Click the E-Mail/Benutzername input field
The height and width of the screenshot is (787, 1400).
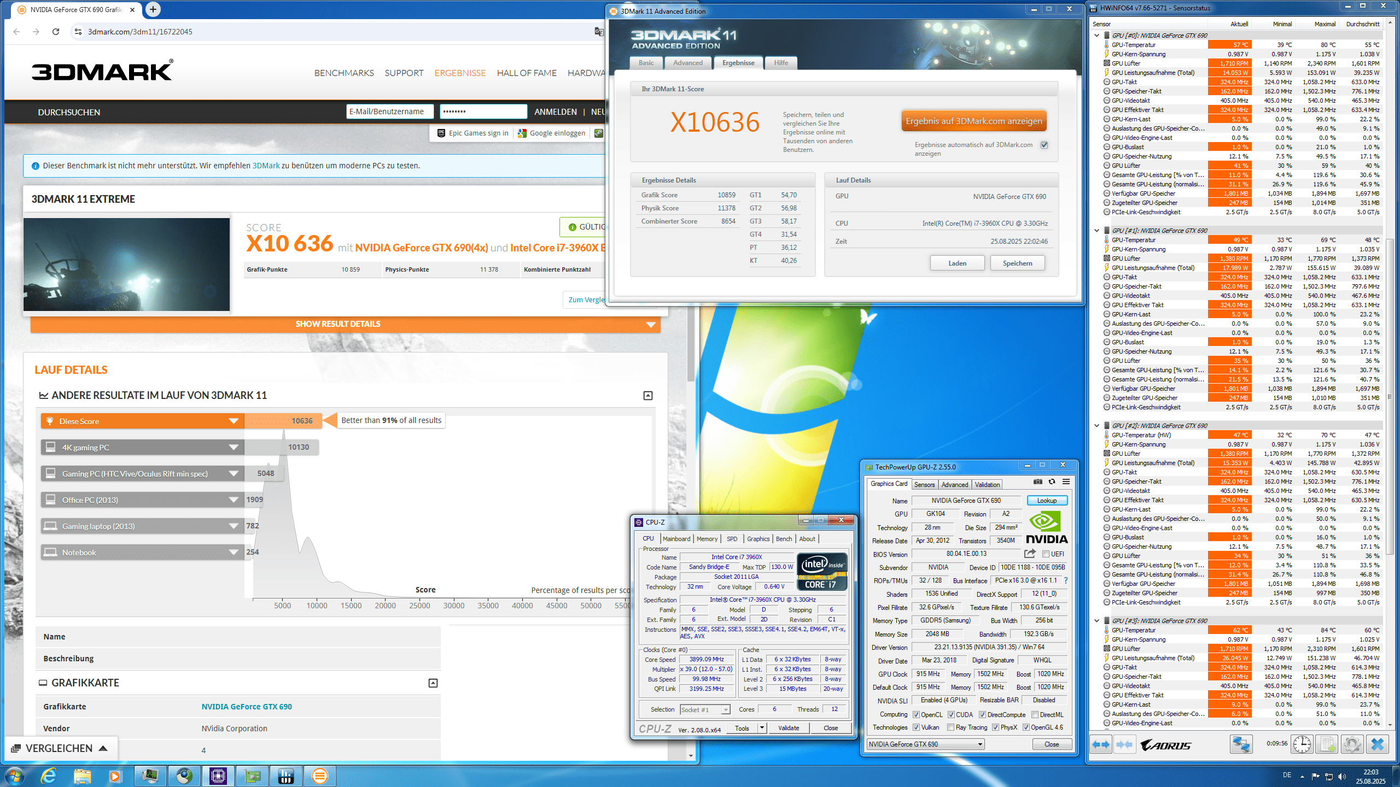(389, 111)
